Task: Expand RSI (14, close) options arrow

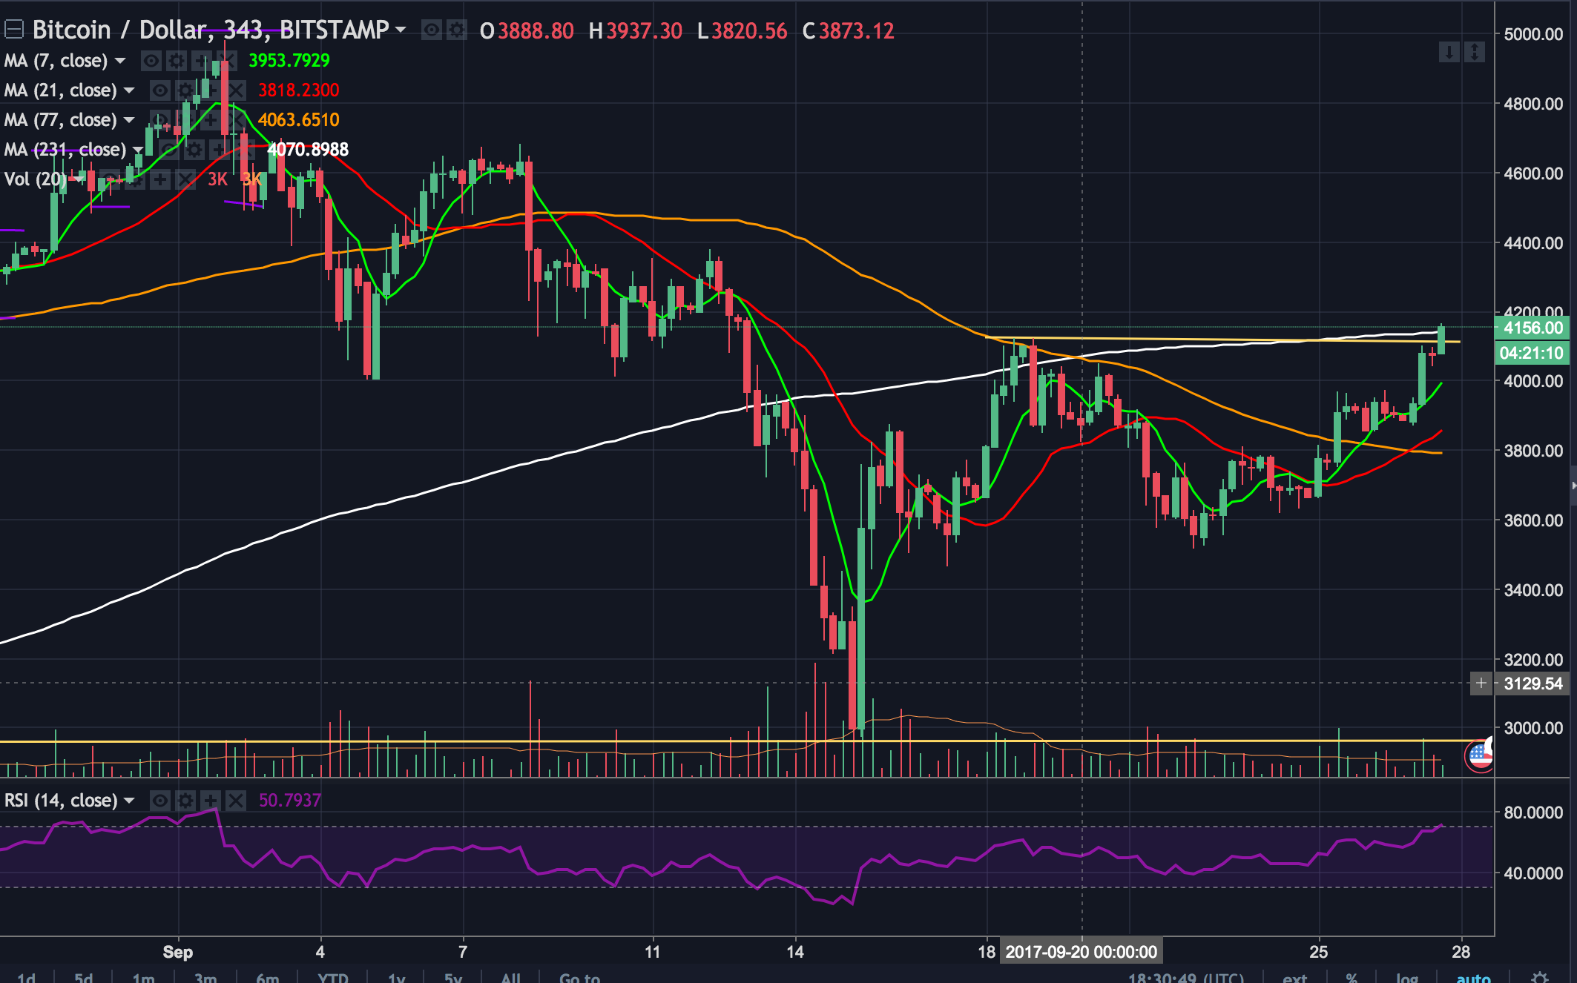Action: click(129, 800)
